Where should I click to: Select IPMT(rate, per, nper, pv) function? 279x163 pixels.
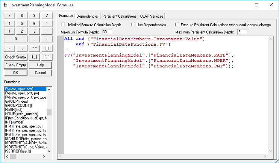(x=26, y=126)
